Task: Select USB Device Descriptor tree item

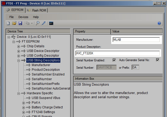Action: coord(43,51)
